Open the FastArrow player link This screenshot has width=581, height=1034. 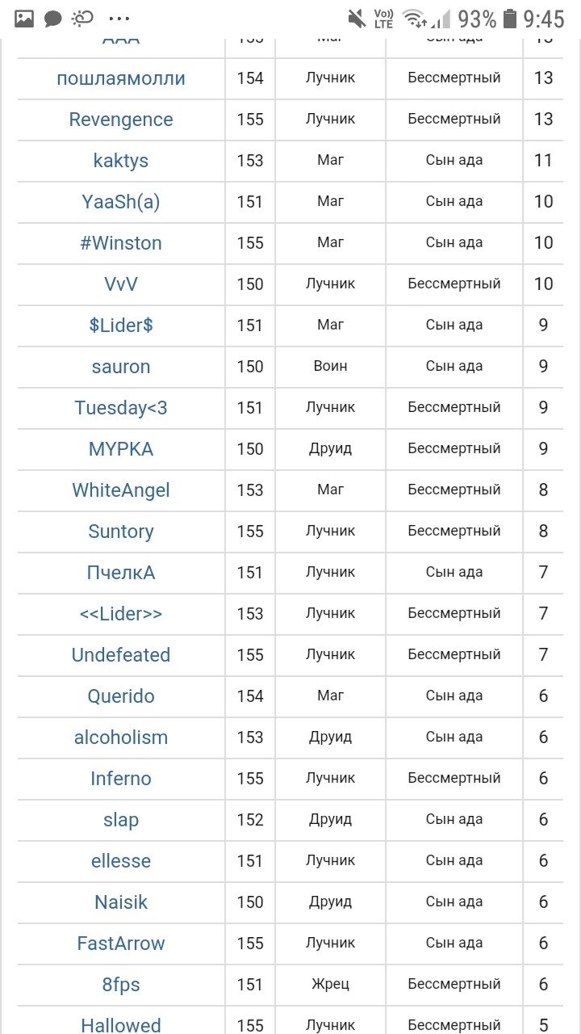coord(121,944)
